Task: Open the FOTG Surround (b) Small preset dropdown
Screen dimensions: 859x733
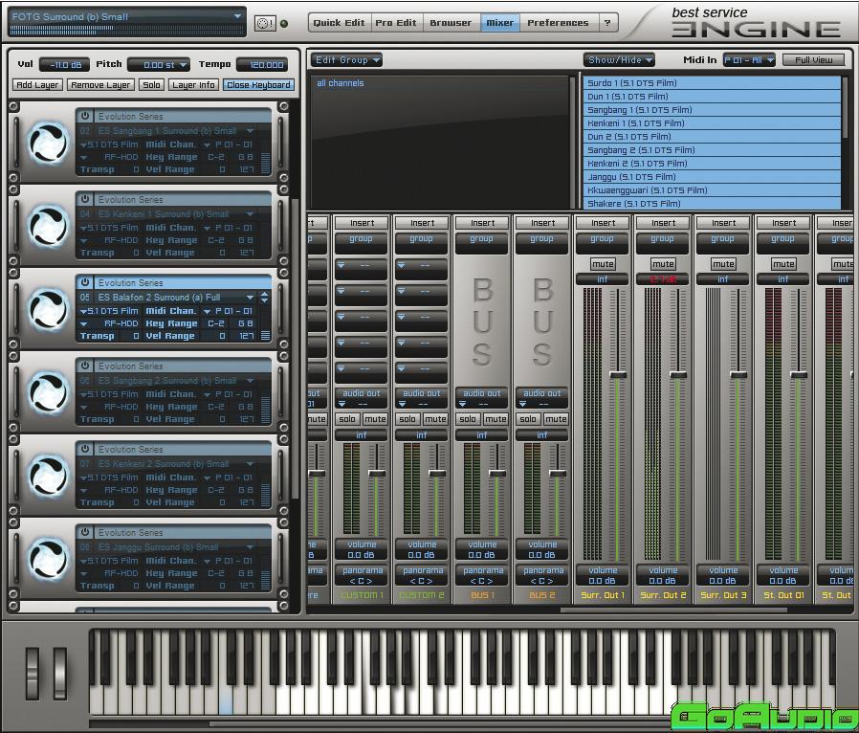Action: [x=237, y=16]
